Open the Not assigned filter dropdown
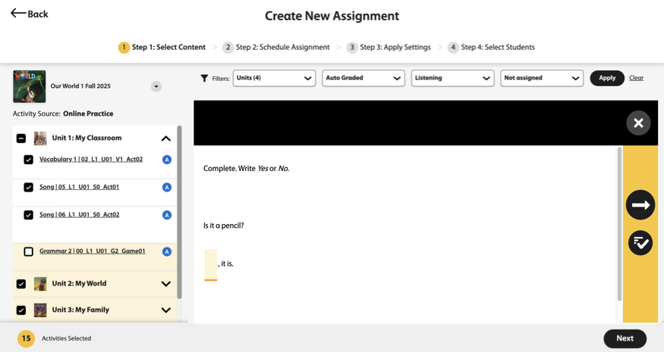The image size is (664, 352). click(x=542, y=78)
